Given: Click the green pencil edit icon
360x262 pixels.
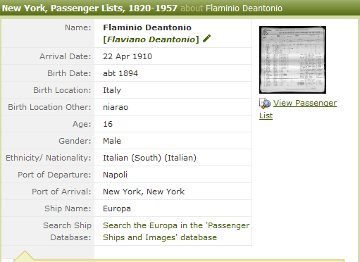Looking at the screenshot, I should pyautogui.click(x=206, y=39).
